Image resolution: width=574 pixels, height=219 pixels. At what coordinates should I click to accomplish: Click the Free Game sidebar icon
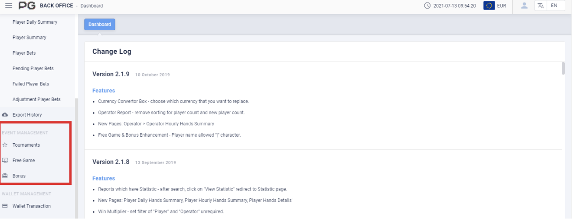pos(5,160)
